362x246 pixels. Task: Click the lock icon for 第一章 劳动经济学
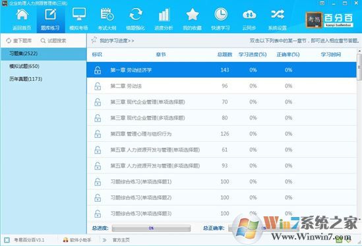pyautogui.click(x=98, y=70)
